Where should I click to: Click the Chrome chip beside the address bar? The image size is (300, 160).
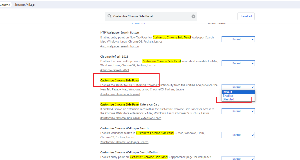click(x=5, y=5)
